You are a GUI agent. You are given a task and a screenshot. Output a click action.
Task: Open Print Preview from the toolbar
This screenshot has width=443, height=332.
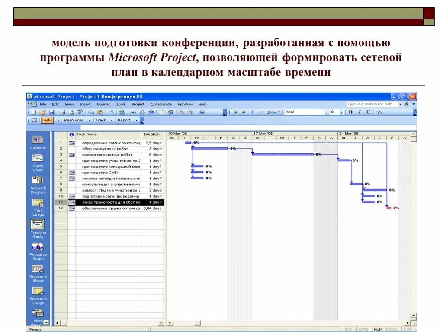coord(71,112)
